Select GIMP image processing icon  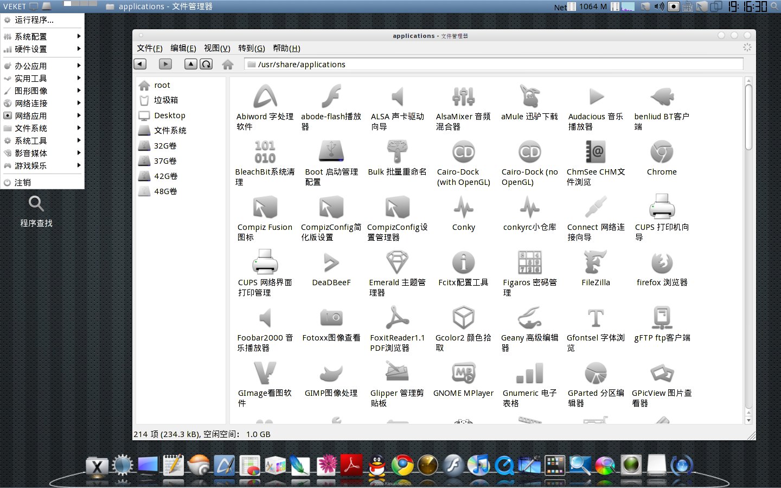(x=331, y=374)
